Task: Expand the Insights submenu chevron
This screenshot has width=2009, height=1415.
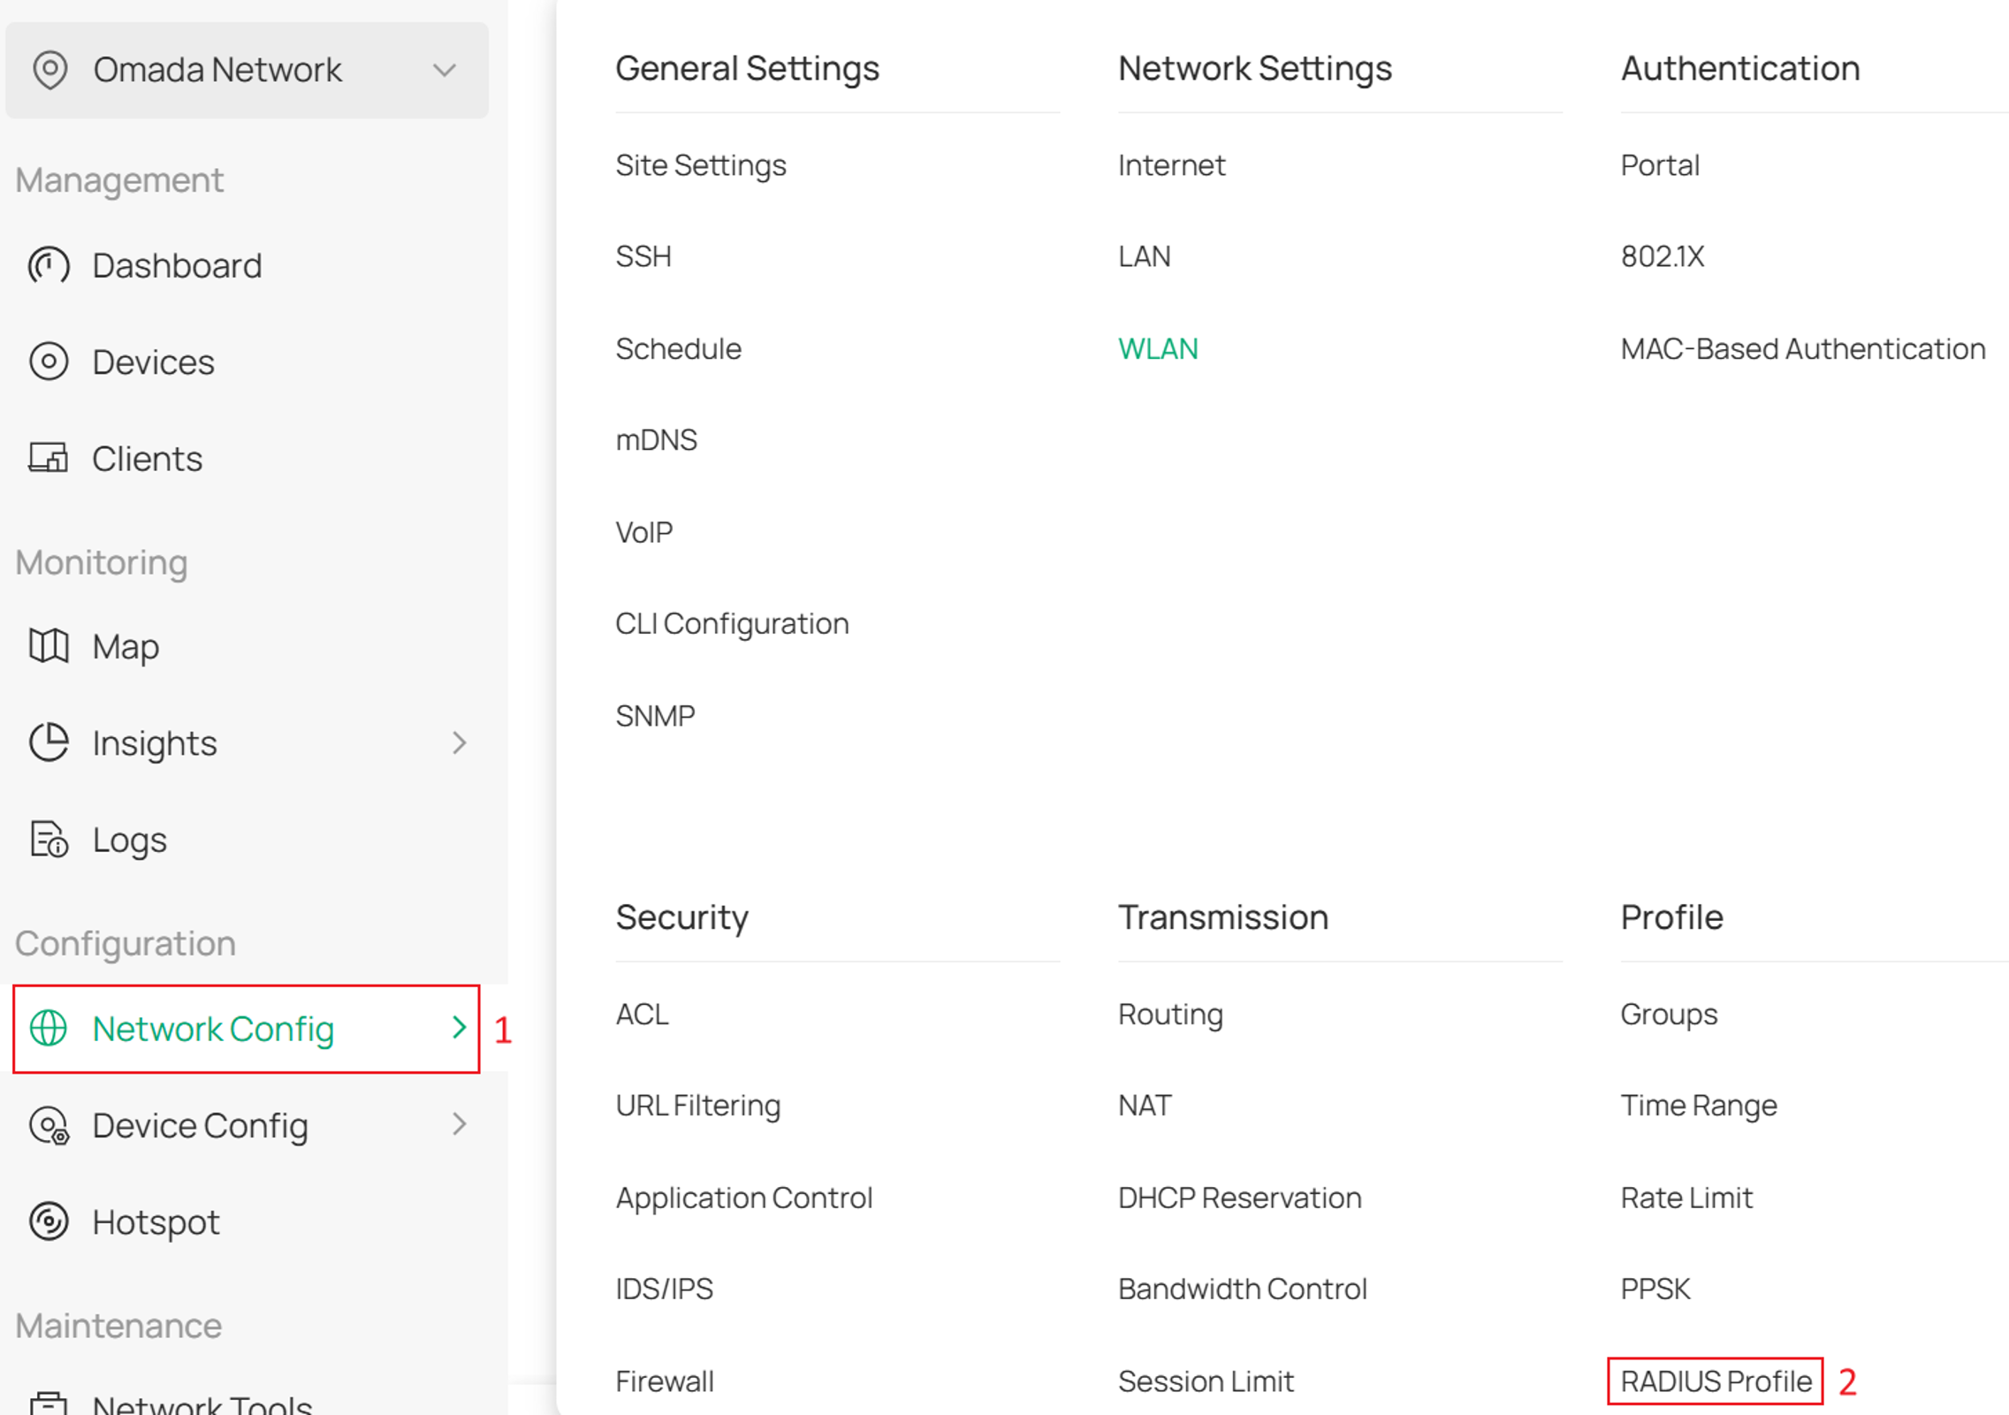Action: [x=459, y=742]
